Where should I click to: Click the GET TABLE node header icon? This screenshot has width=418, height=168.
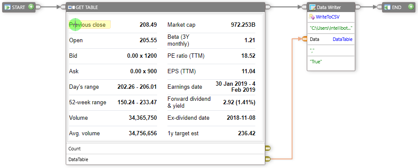coord(72,7)
